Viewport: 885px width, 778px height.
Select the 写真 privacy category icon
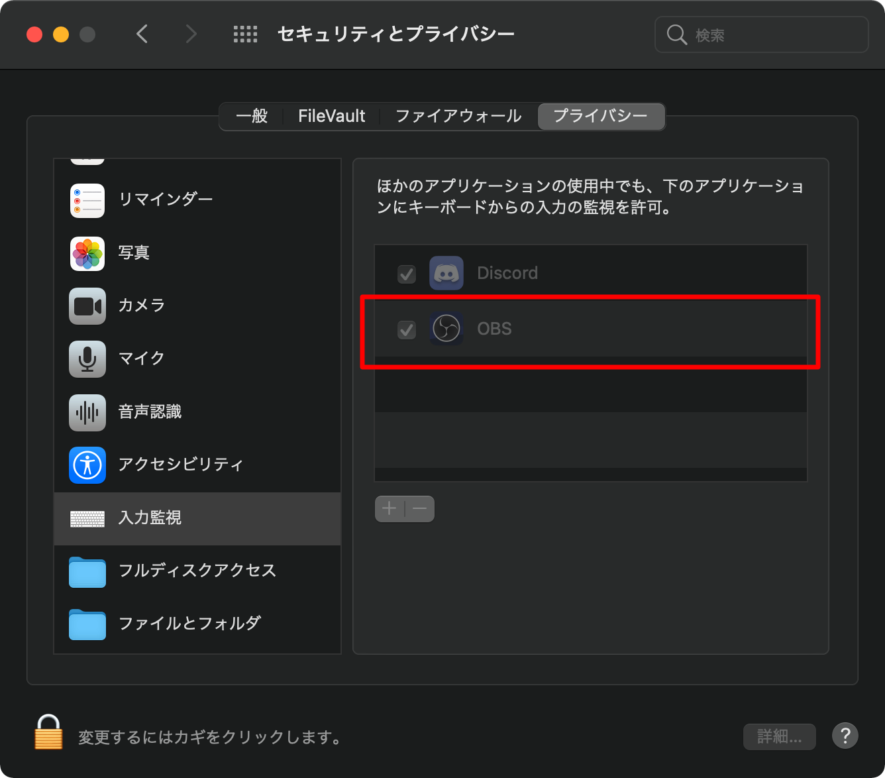click(x=87, y=253)
